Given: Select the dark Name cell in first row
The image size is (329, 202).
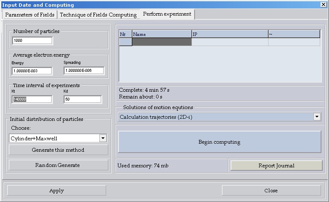Looking at the screenshot, I should [x=162, y=42].
